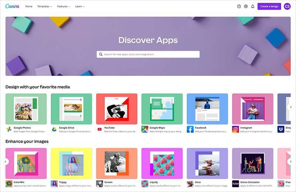Open the Google Maps card thumbnail

(162, 109)
